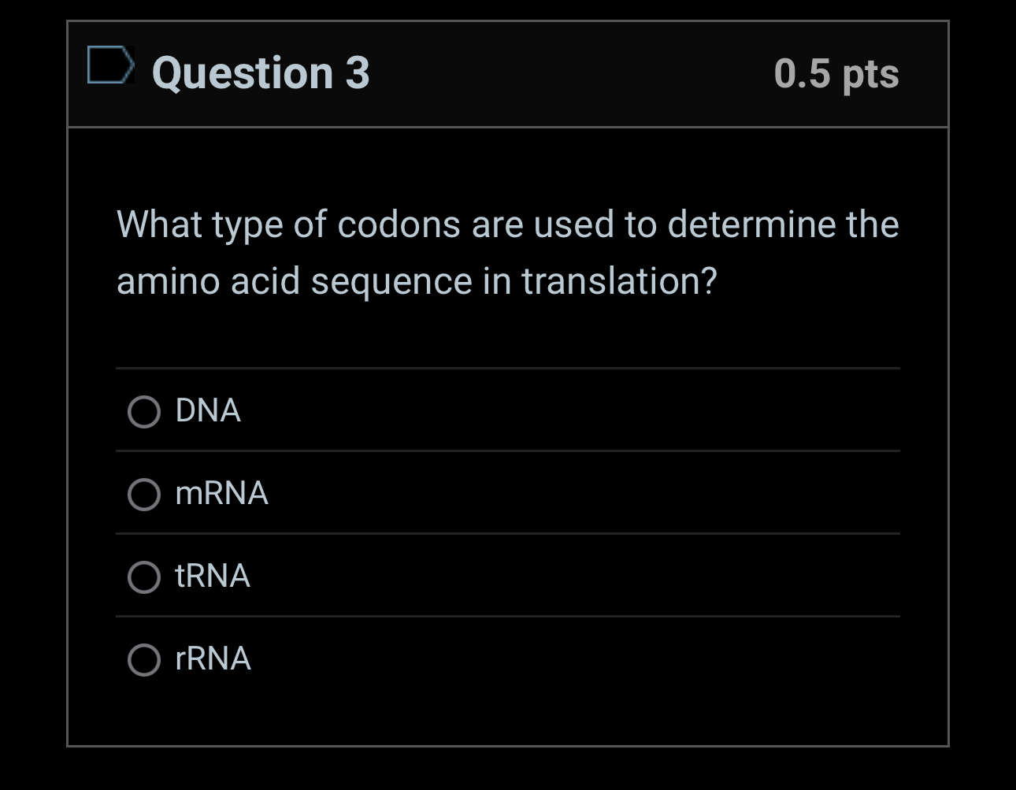Click the answer row containing DNA
Screen dimensions: 1016x790
coord(507,410)
